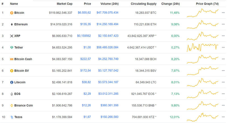This screenshot has width=227, height=123.
Task: Click Bitcoin SV volume $3.127.767.042
Action: [x=108, y=71]
